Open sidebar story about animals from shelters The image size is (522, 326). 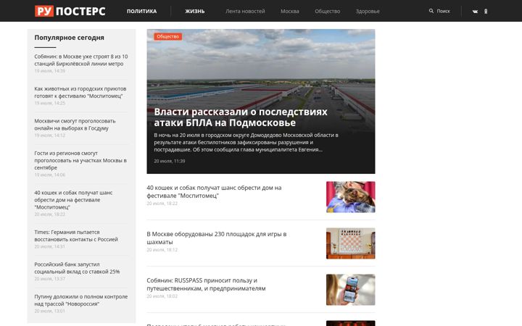(x=80, y=92)
